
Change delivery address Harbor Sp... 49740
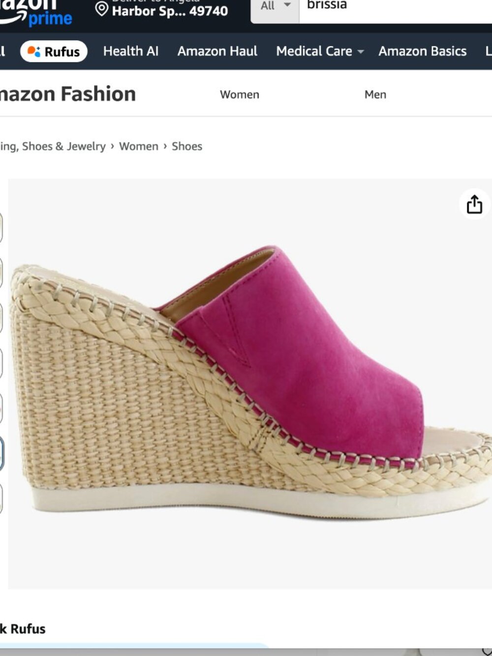(x=170, y=11)
